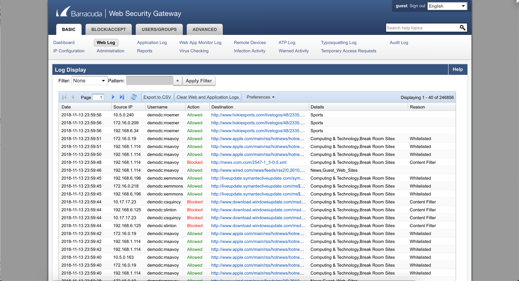Add filter with the plus button
Viewport: 519px width, 281px height.
tap(178, 81)
